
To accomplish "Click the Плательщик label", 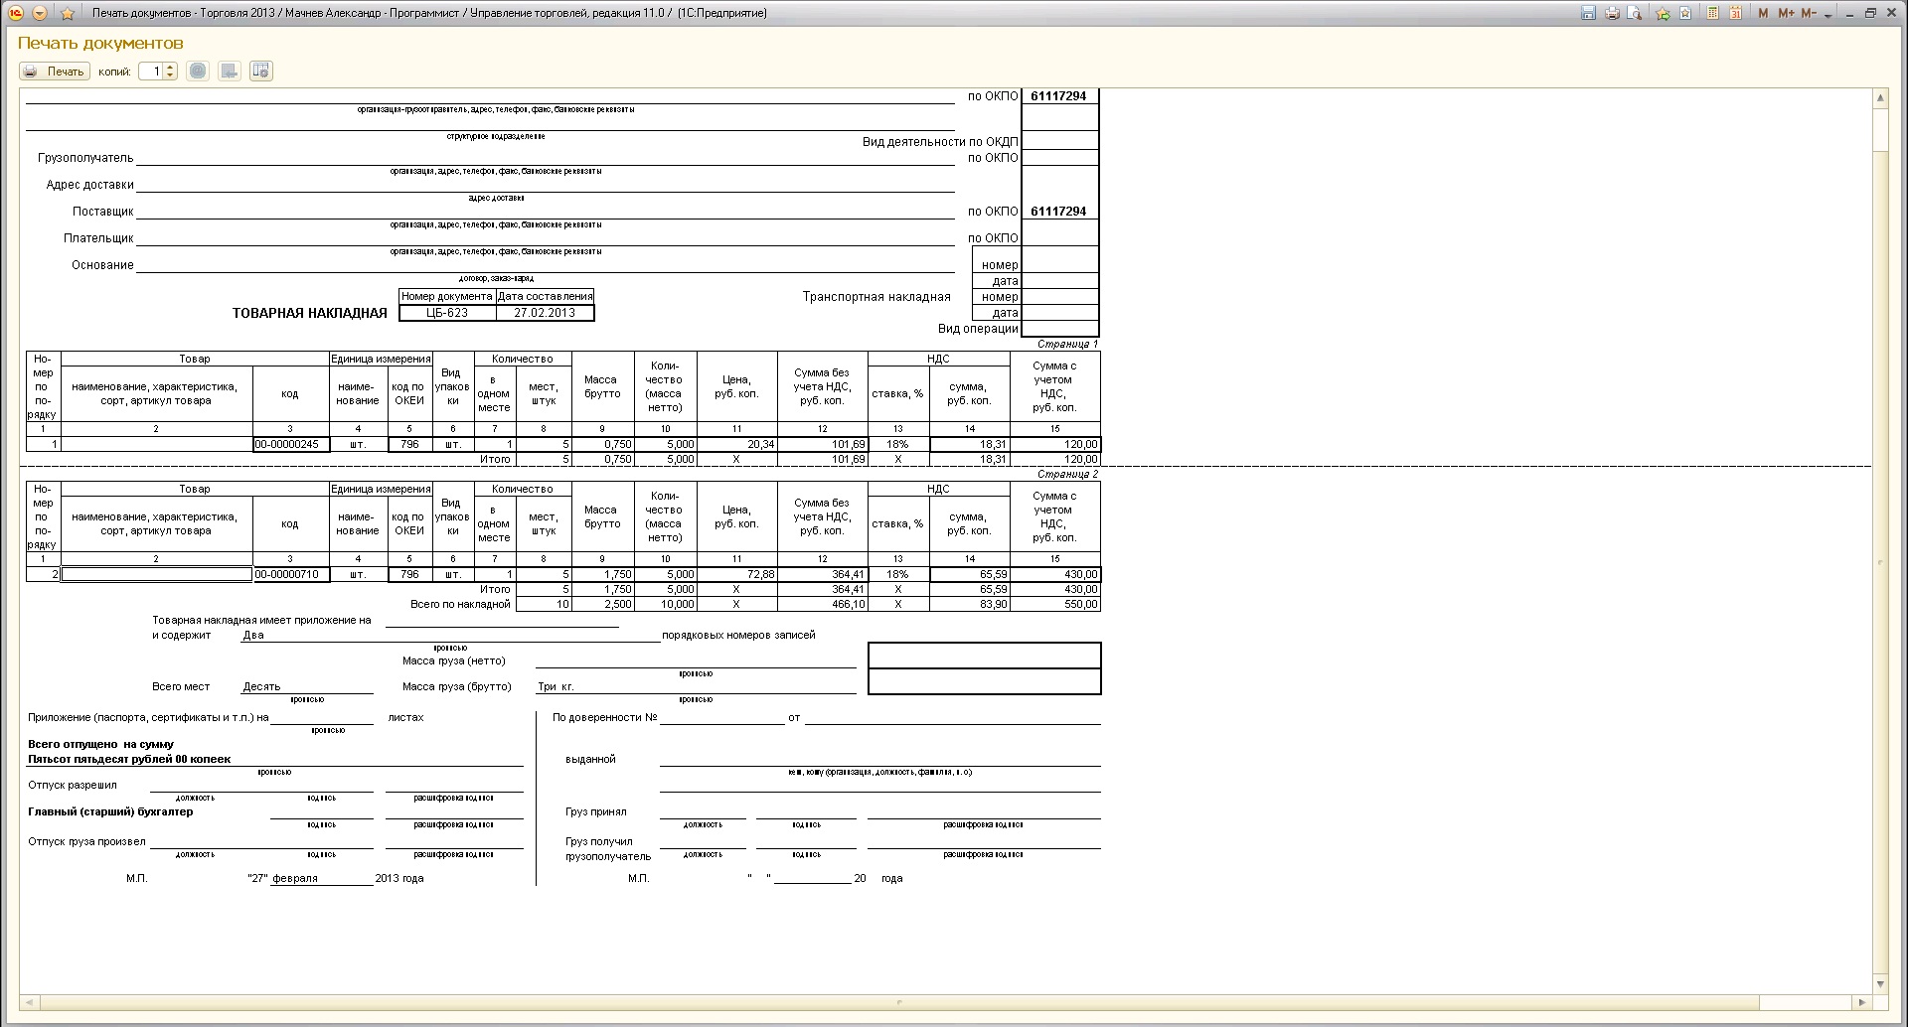I will pyautogui.click(x=98, y=238).
